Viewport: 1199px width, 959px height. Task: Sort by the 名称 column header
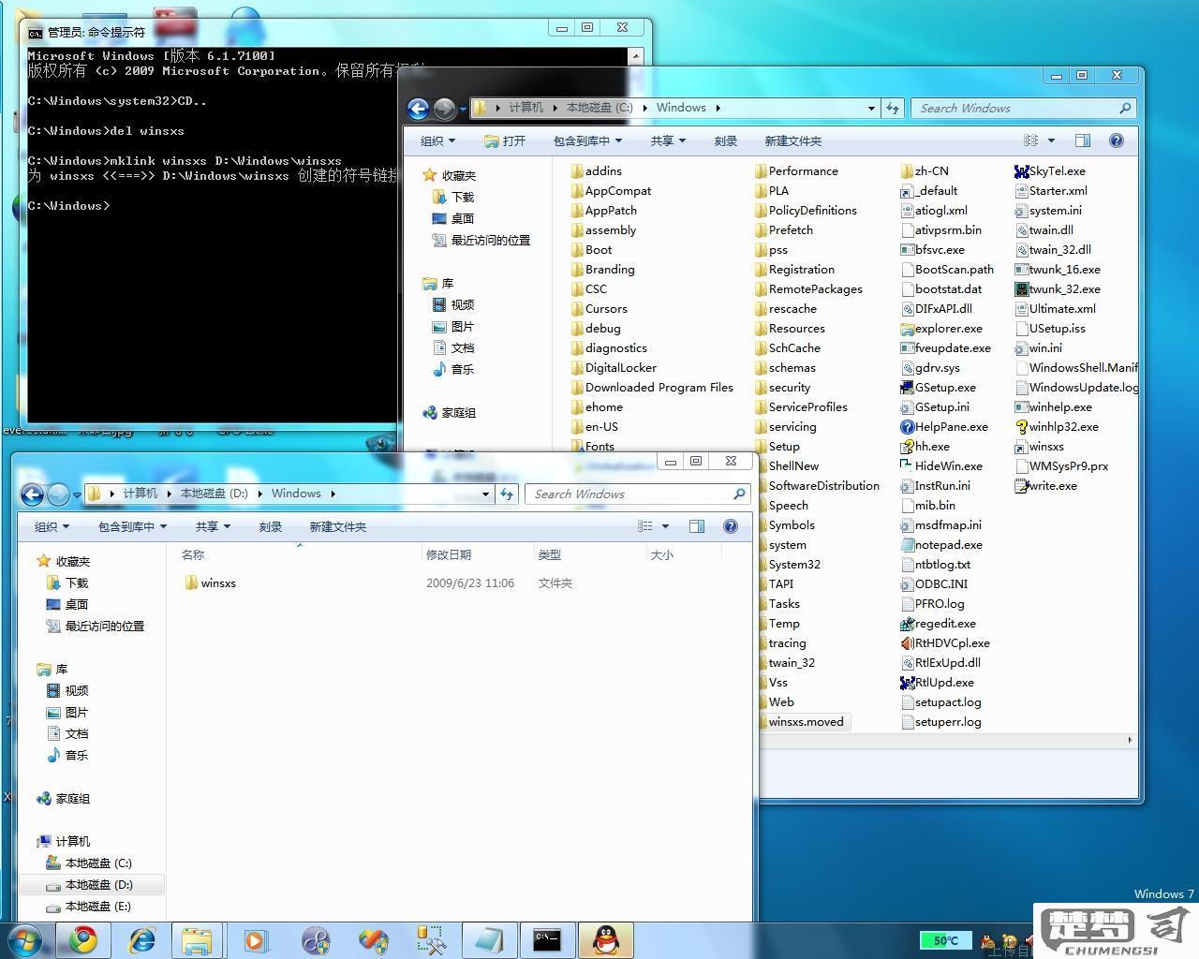coord(192,555)
